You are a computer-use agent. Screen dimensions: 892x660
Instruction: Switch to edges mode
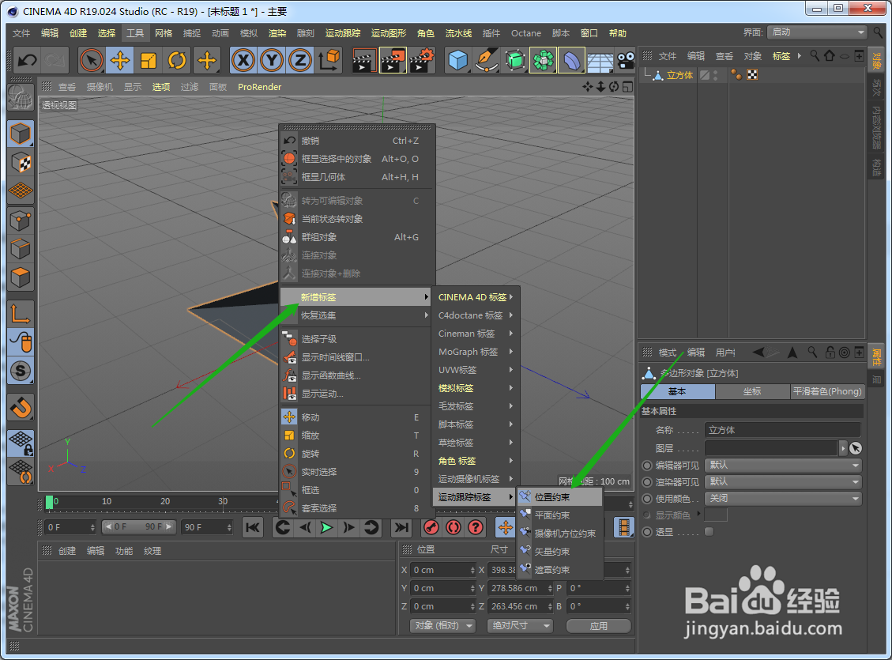pyautogui.click(x=21, y=249)
